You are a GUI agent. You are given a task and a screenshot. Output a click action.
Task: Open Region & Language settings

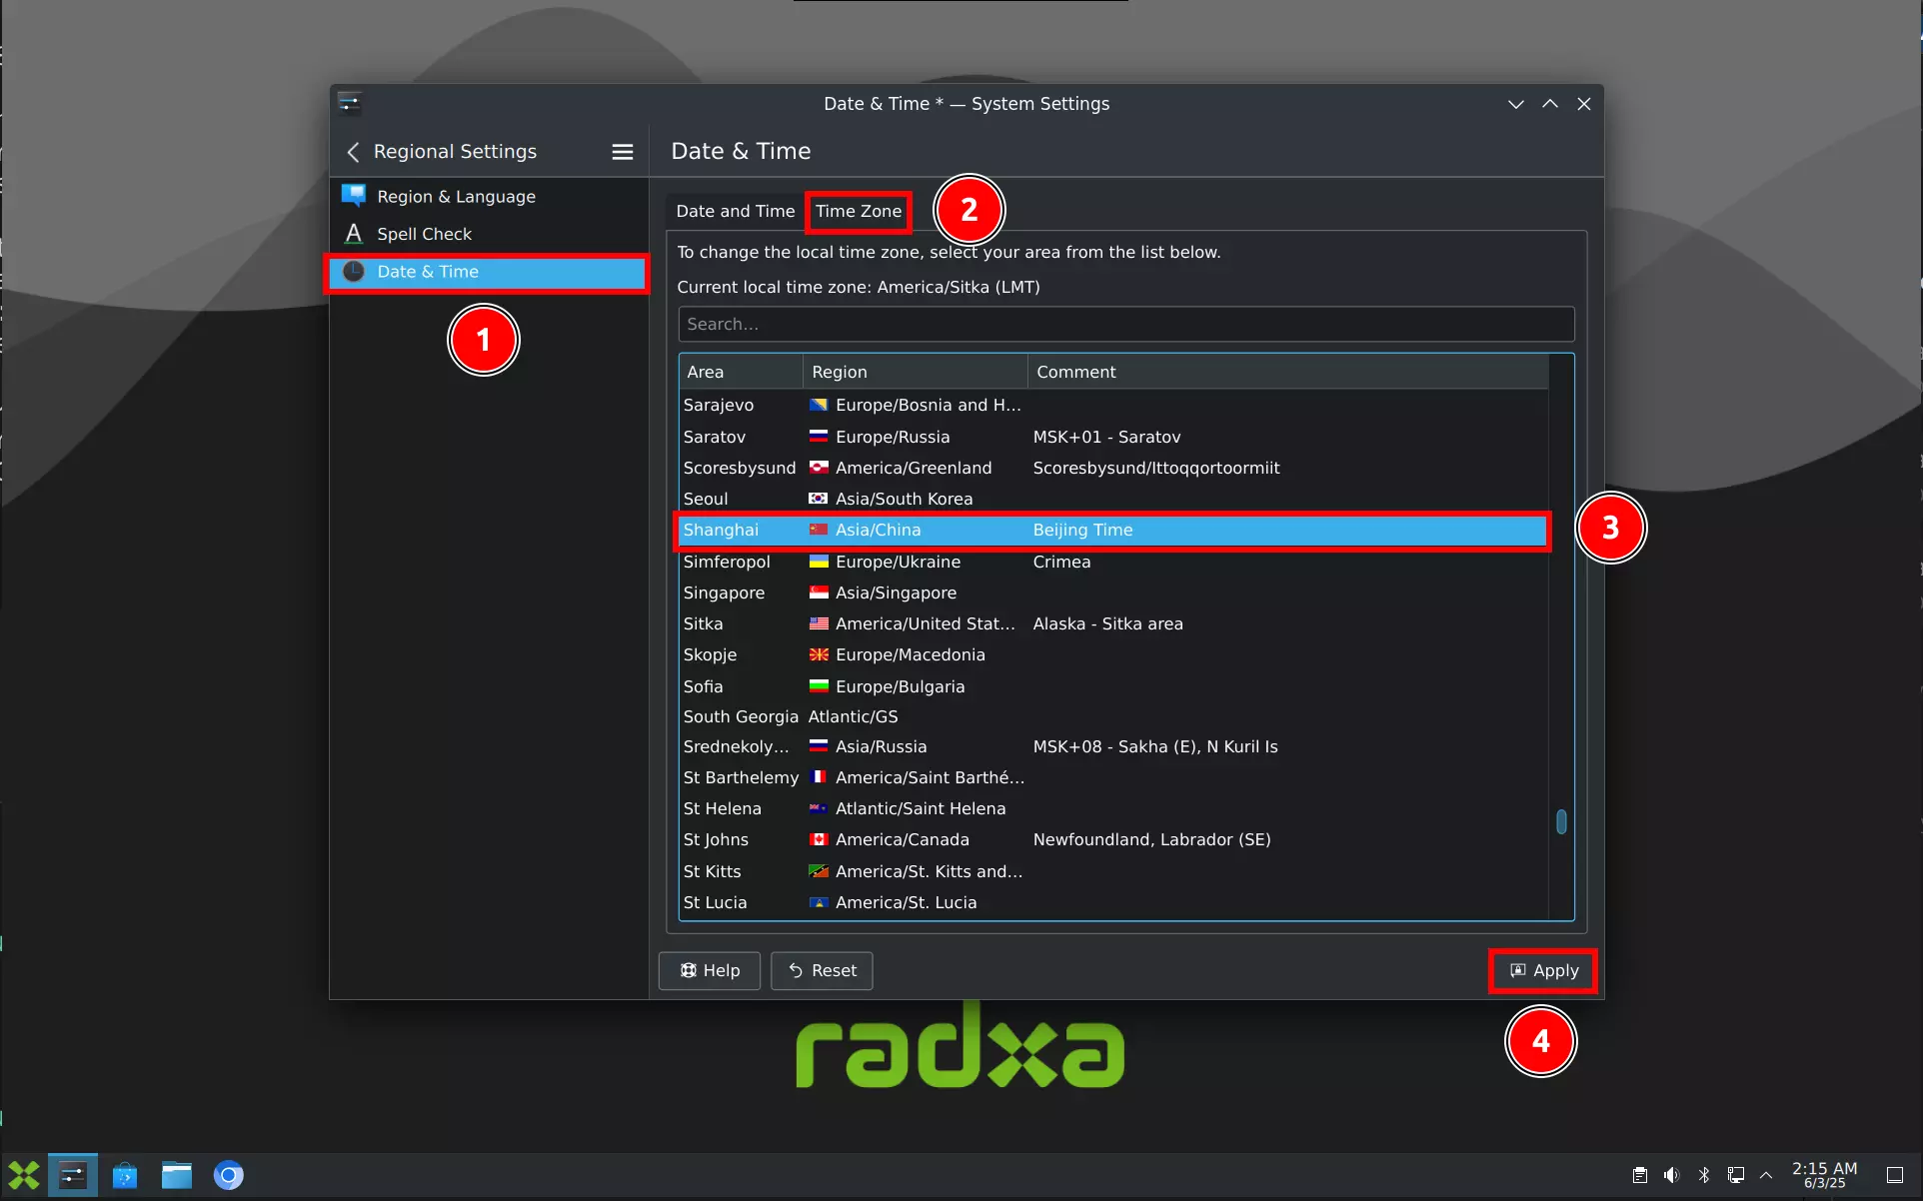[x=489, y=197]
